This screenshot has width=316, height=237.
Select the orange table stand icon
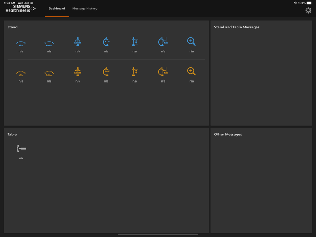coord(78,71)
